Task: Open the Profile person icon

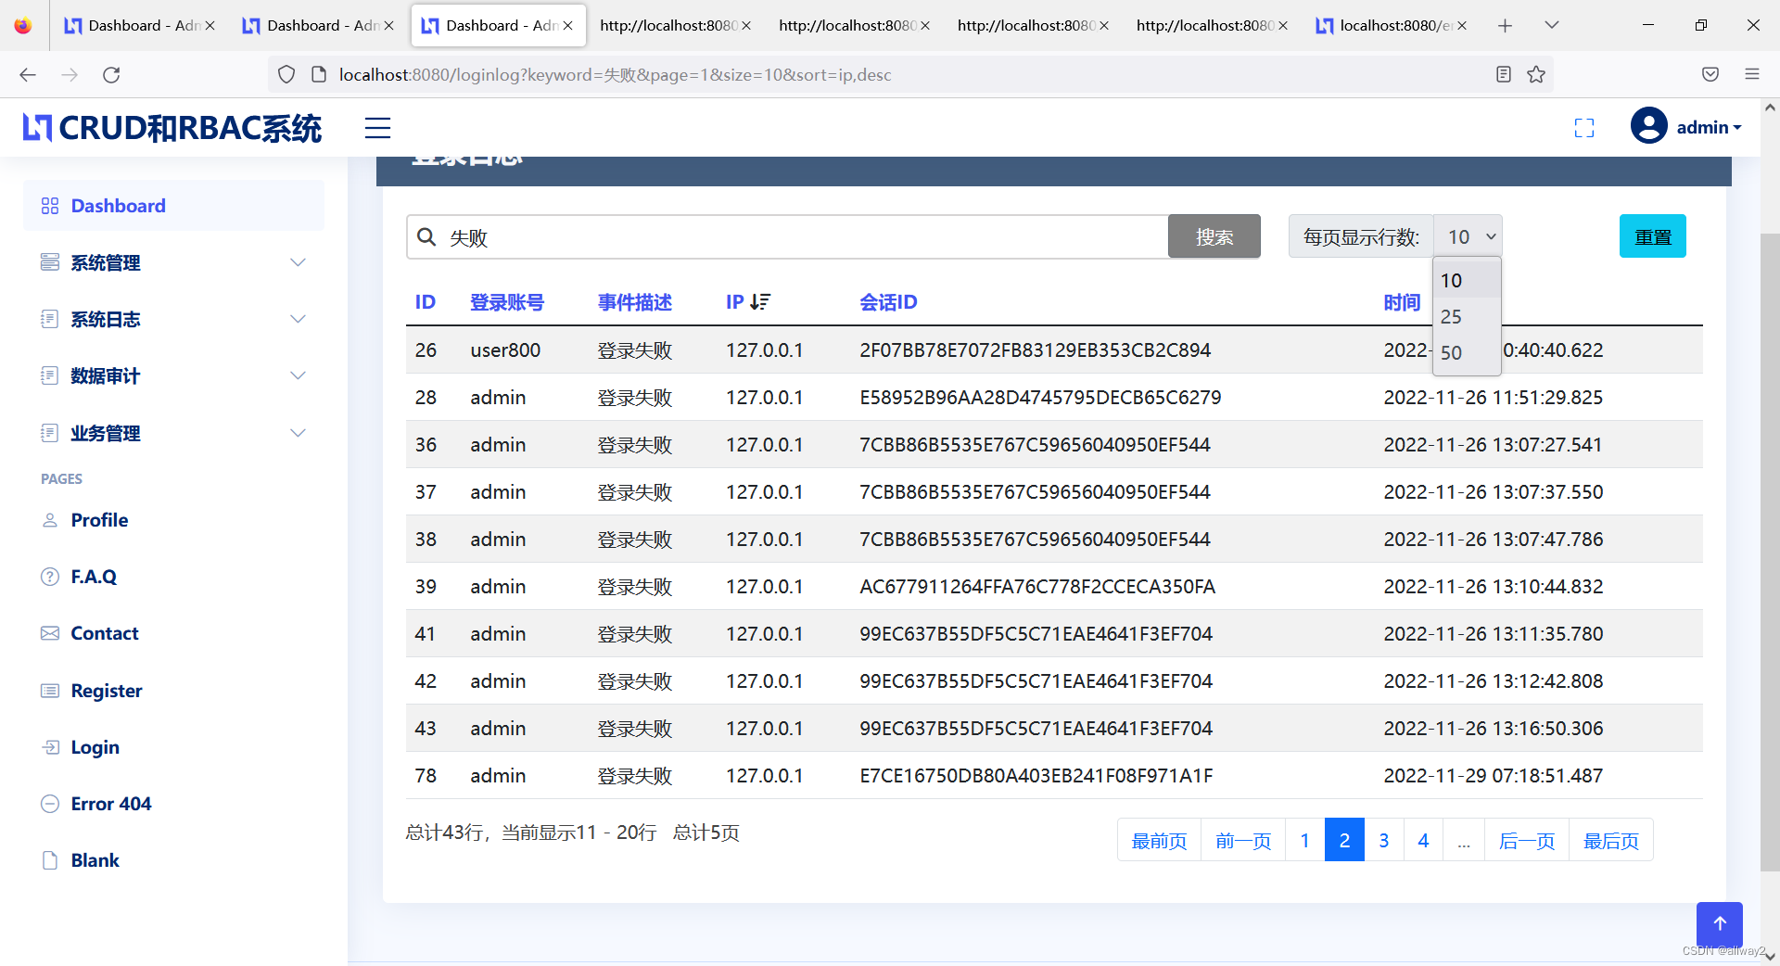Action: point(50,519)
